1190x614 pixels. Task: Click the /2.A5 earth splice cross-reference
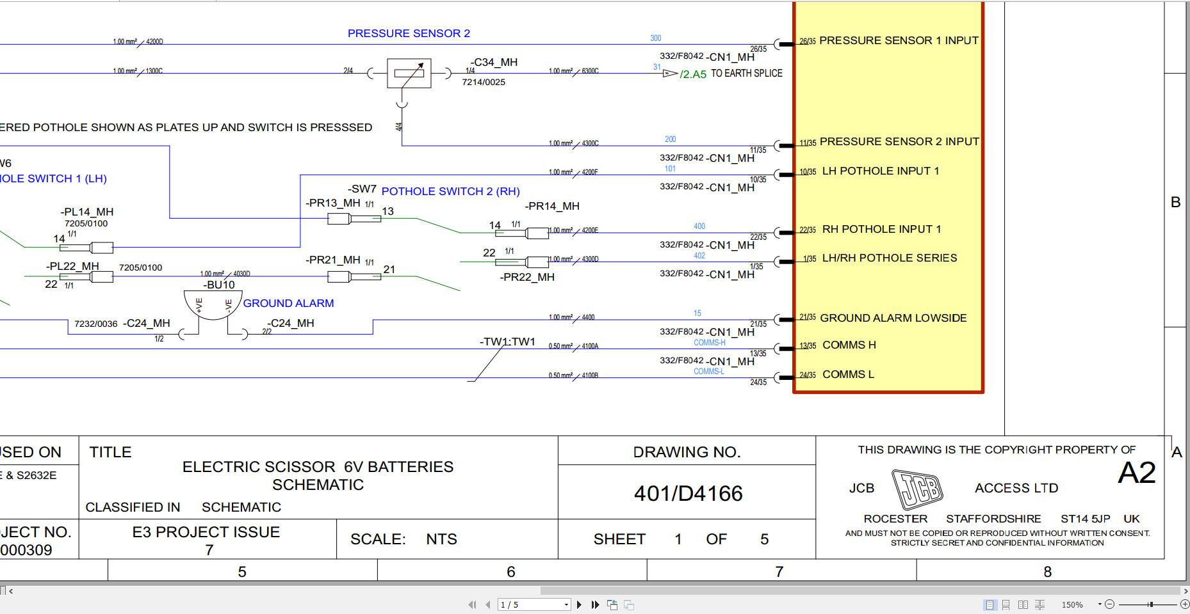(x=693, y=74)
